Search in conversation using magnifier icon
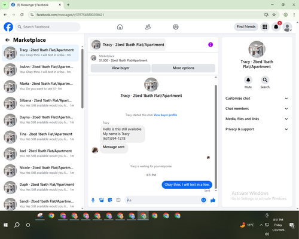 coord(265,80)
